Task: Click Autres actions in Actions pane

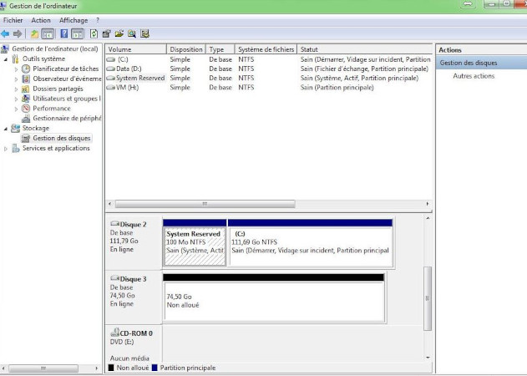Action: click(x=474, y=76)
